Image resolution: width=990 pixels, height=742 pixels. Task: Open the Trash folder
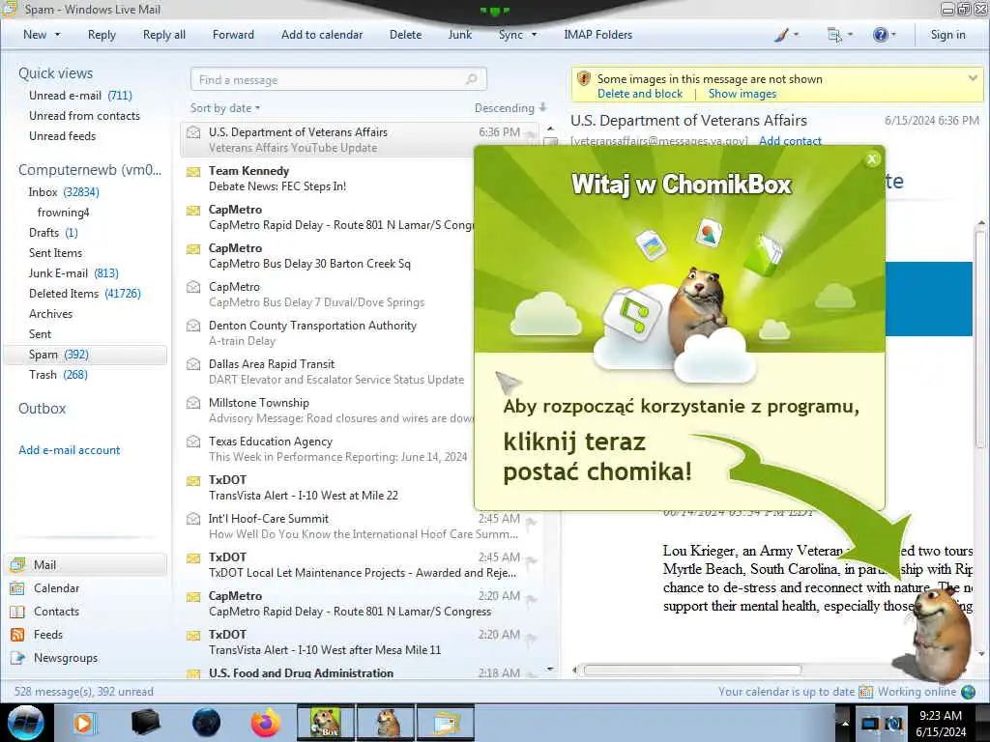[58, 374]
